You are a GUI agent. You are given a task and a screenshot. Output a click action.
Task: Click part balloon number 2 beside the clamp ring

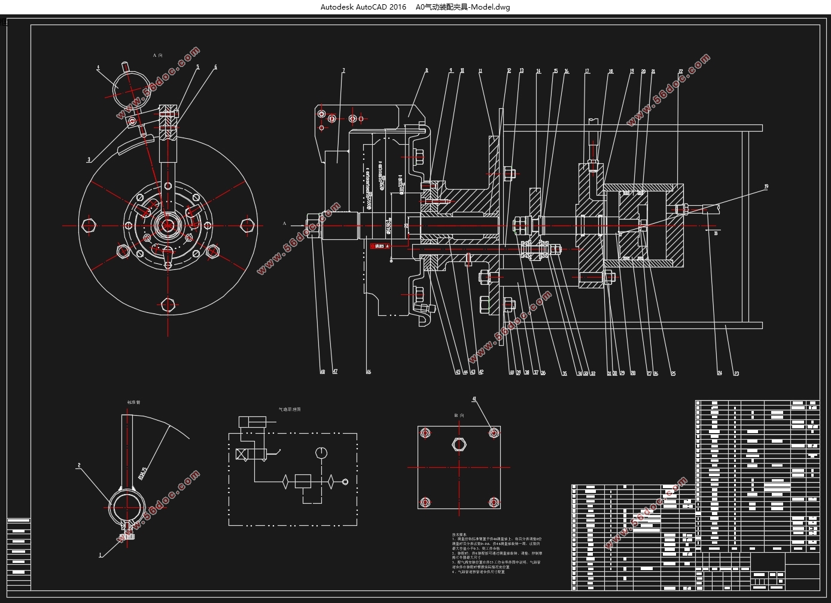point(78,465)
